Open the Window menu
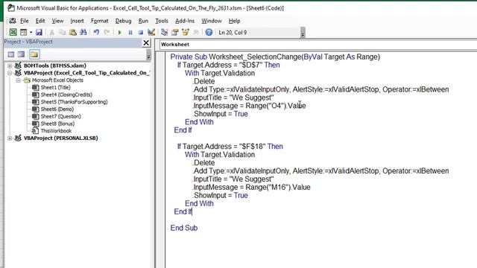Screen dimensions: 477x268 pos(212,21)
